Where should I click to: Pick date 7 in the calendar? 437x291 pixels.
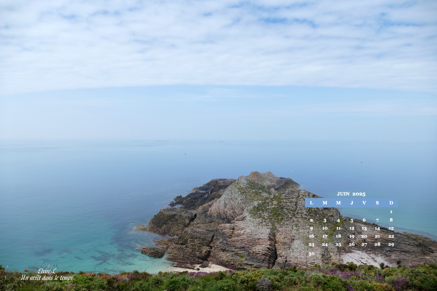(377, 220)
